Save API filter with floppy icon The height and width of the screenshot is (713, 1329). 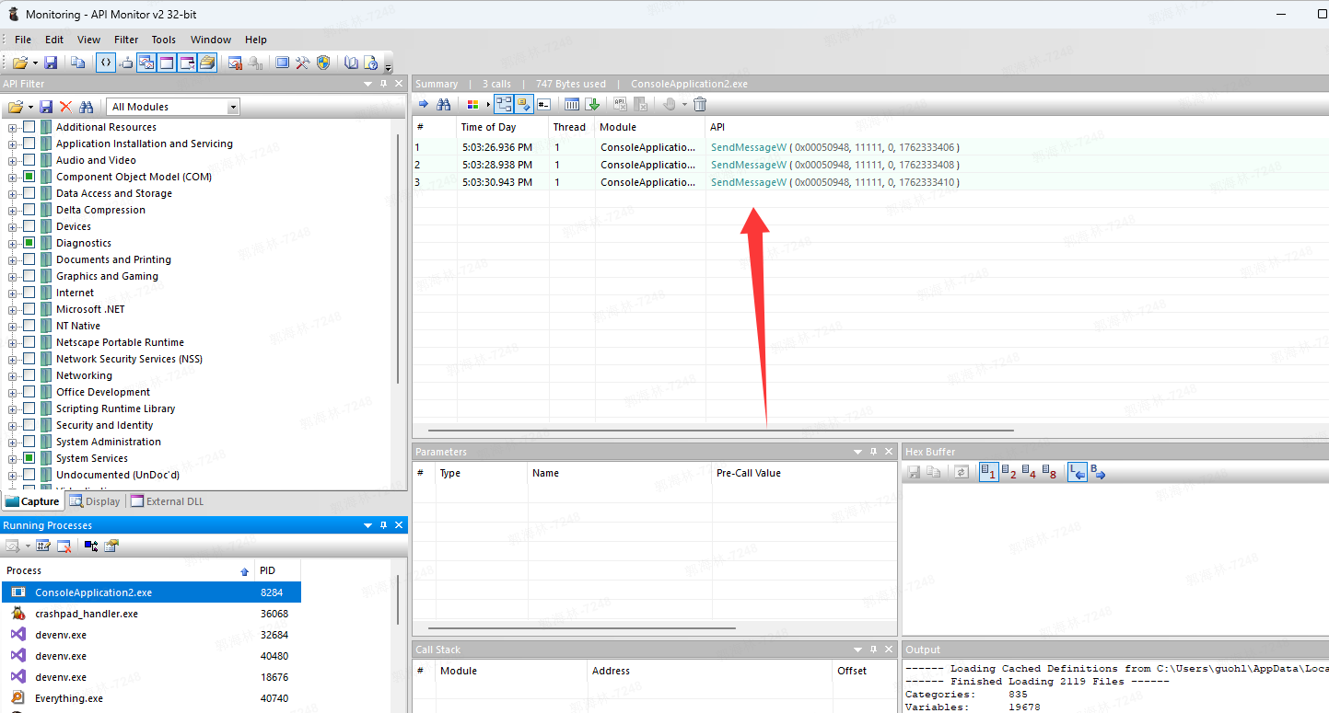coord(46,107)
